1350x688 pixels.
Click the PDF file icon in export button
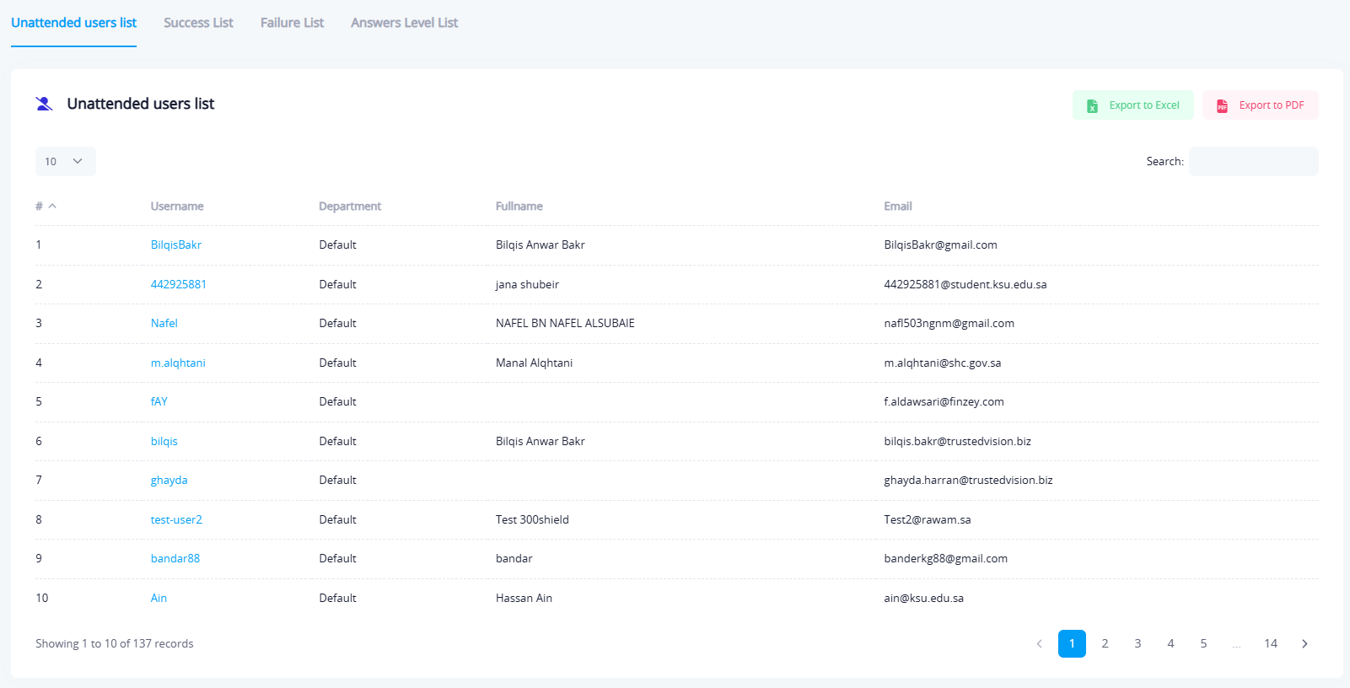[x=1222, y=105]
